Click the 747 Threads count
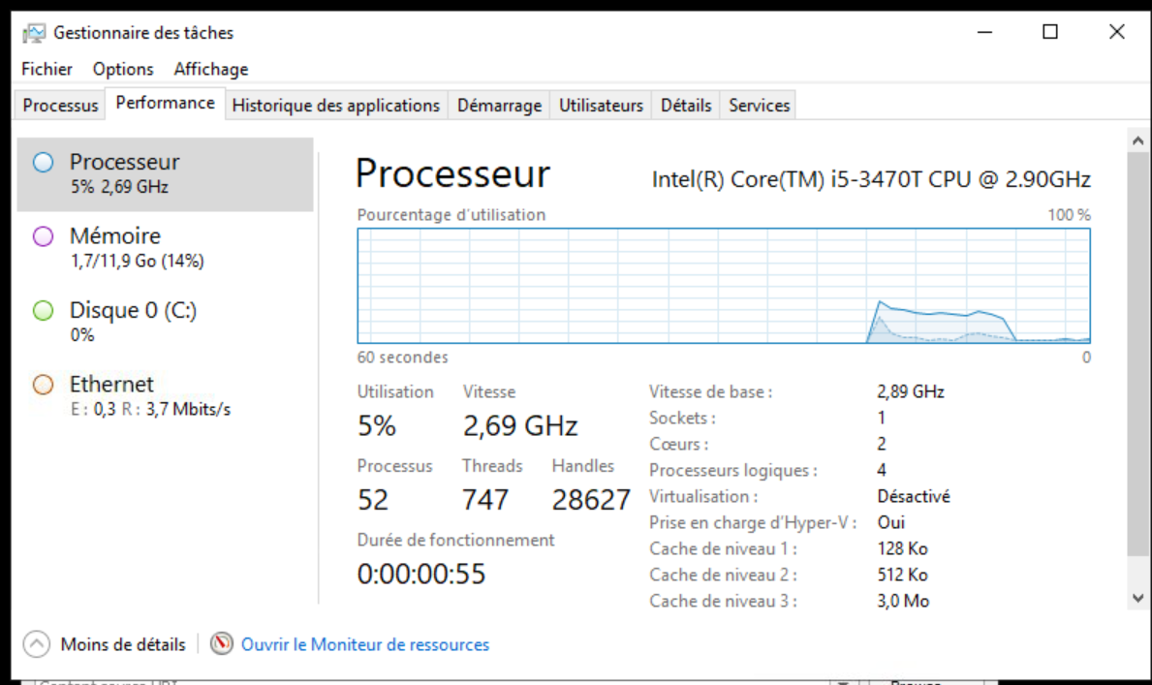1152x685 pixels. (484, 501)
